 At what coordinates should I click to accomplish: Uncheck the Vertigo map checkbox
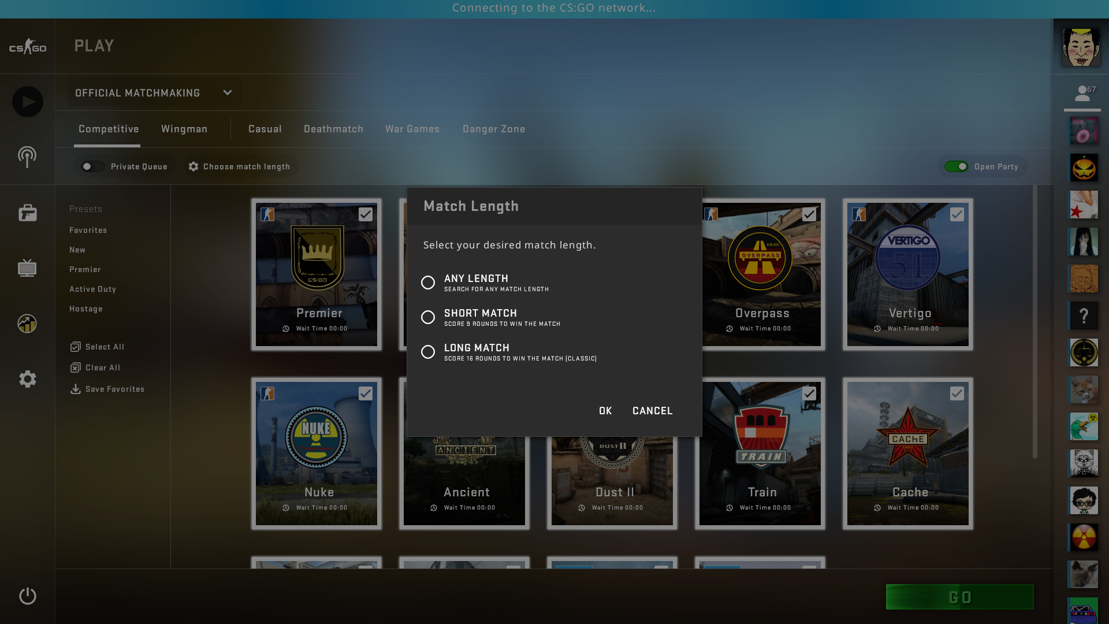957,214
